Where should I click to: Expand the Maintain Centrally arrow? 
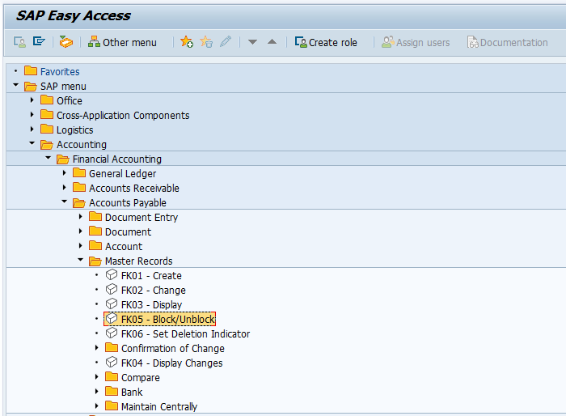(97, 405)
